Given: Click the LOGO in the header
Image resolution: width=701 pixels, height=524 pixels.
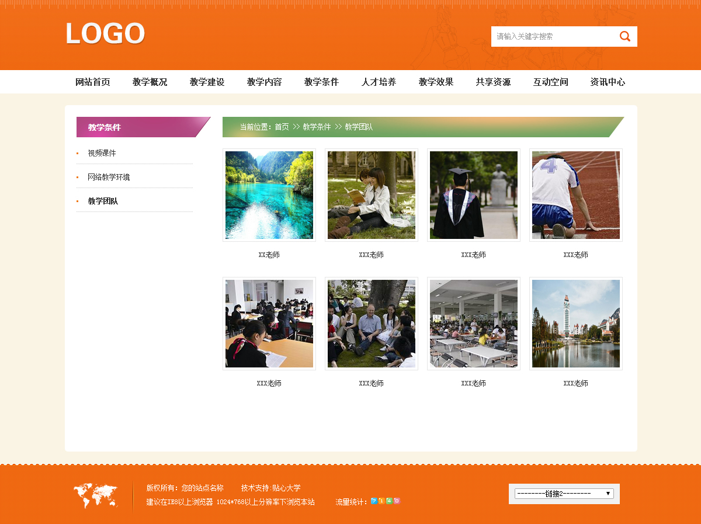Looking at the screenshot, I should [105, 34].
